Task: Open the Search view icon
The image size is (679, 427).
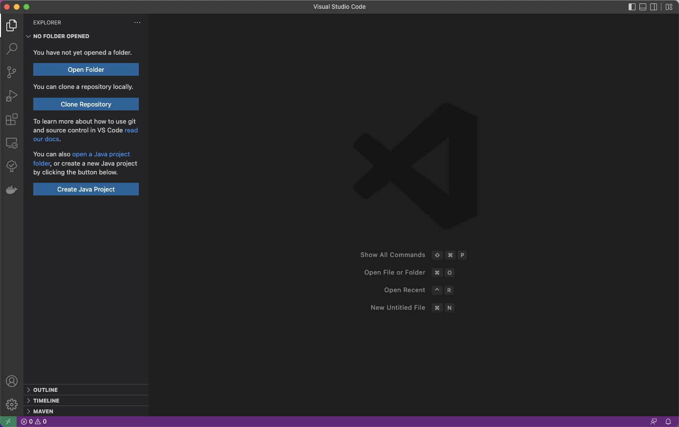Action: (12, 48)
